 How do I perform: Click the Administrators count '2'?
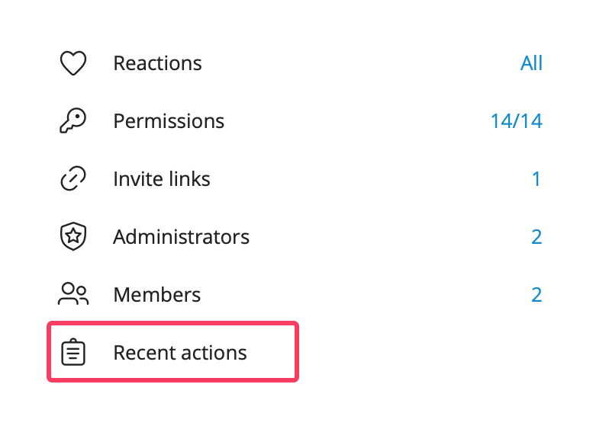[537, 237]
